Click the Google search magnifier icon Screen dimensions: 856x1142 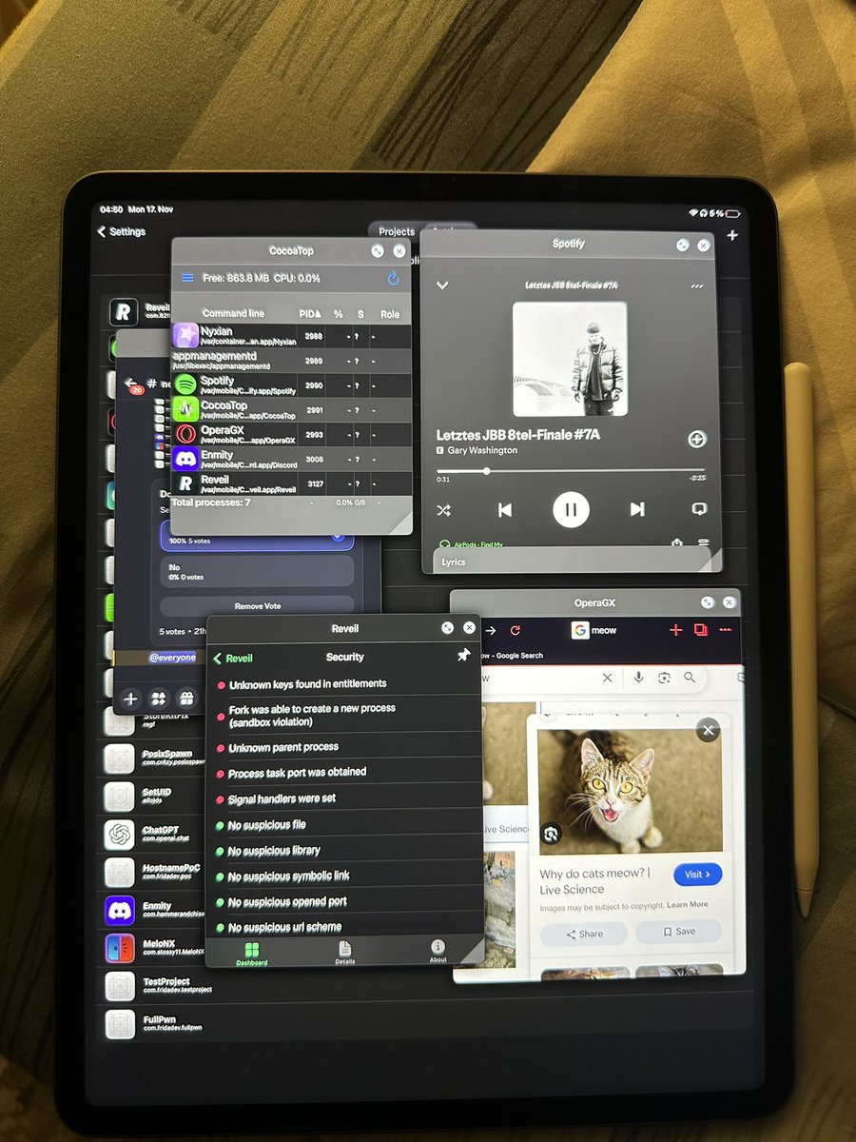(690, 678)
